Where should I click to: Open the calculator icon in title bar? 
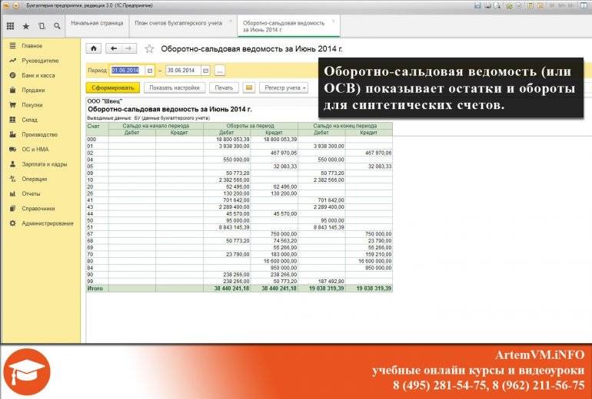coord(530,5)
